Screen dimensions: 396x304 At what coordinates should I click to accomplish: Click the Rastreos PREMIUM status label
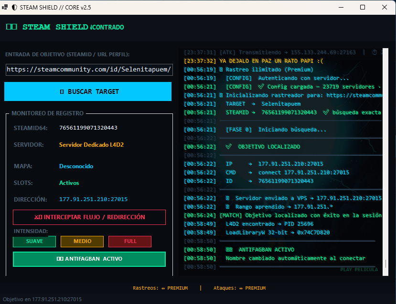161,288
